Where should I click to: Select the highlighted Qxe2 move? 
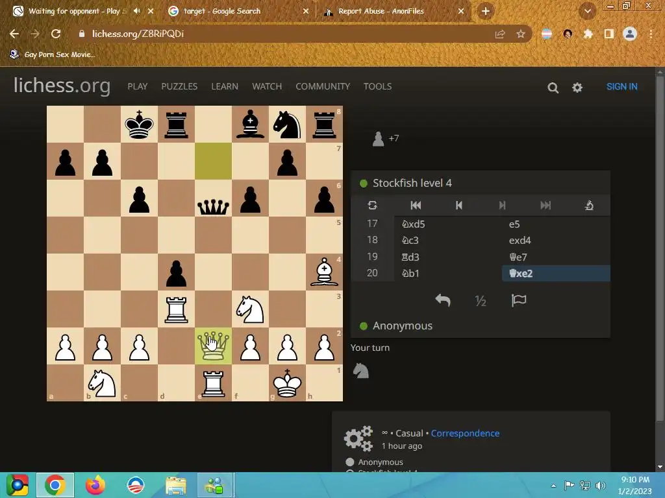(x=556, y=273)
